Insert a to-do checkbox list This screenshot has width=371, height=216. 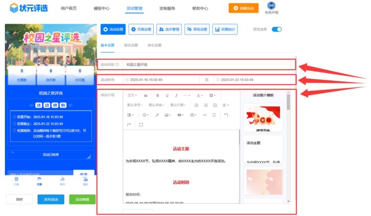point(215,105)
